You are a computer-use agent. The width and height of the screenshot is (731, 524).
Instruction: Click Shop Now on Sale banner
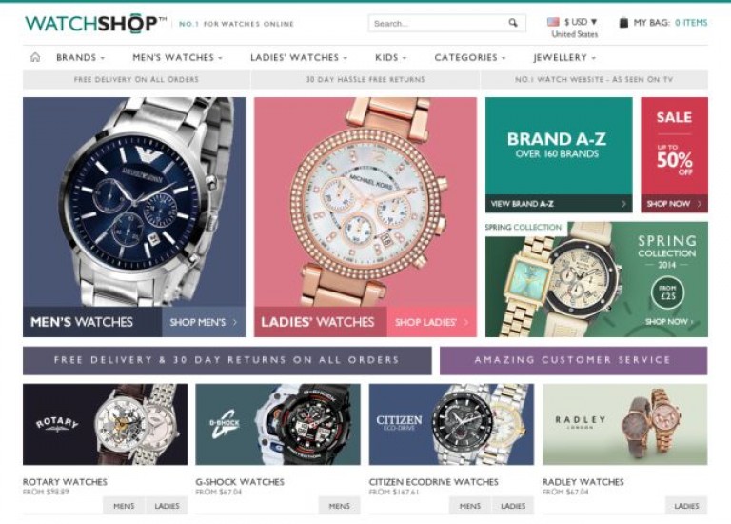[674, 204]
